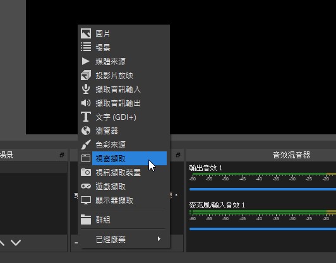This screenshot has height=263, width=336.
Task: Click the 媒體來源 play triangle icon
Action: [85, 61]
